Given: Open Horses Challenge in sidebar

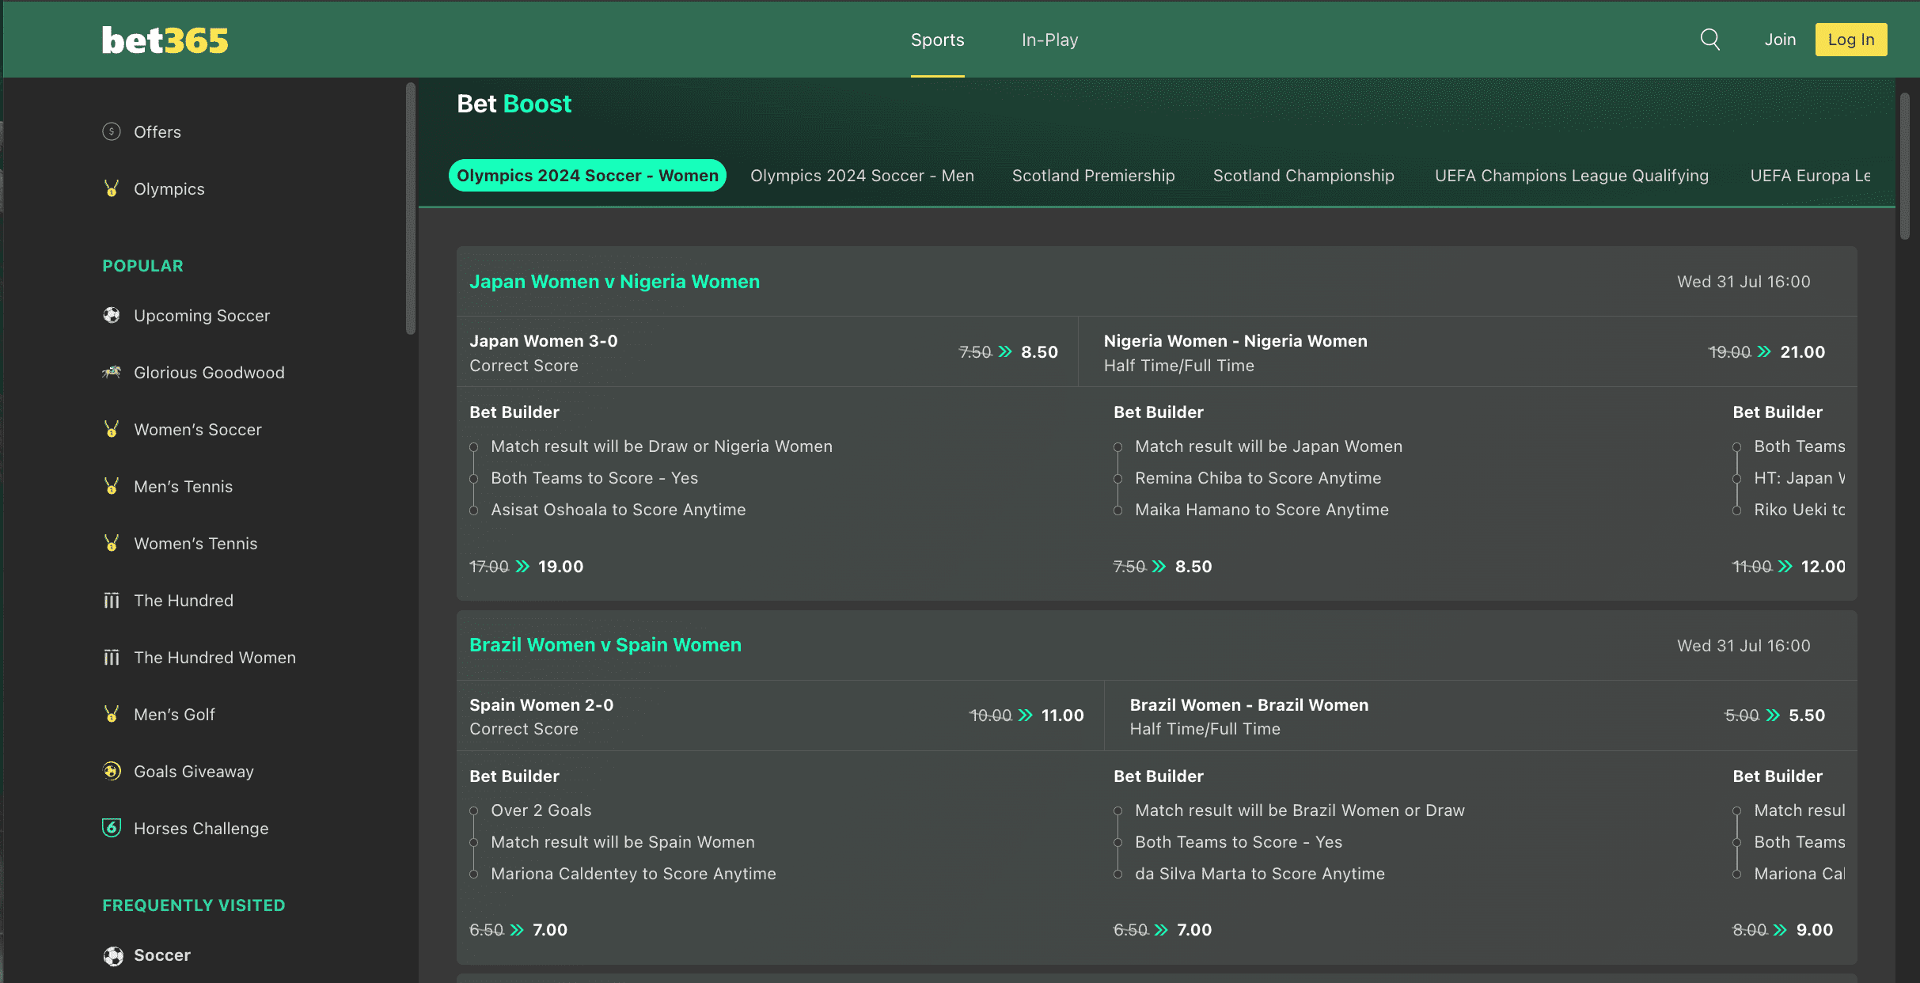Looking at the screenshot, I should [201, 828].
